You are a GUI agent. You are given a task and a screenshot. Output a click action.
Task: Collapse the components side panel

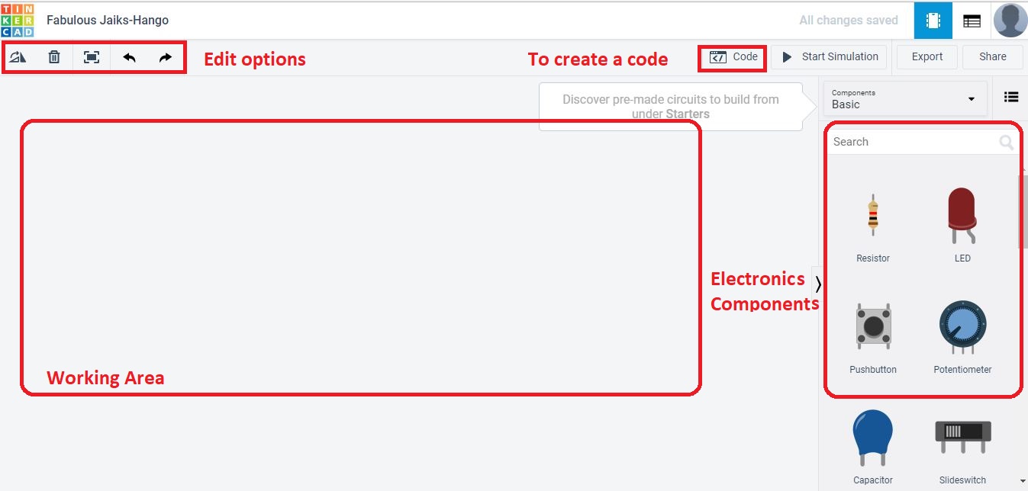tap(817, 284)
